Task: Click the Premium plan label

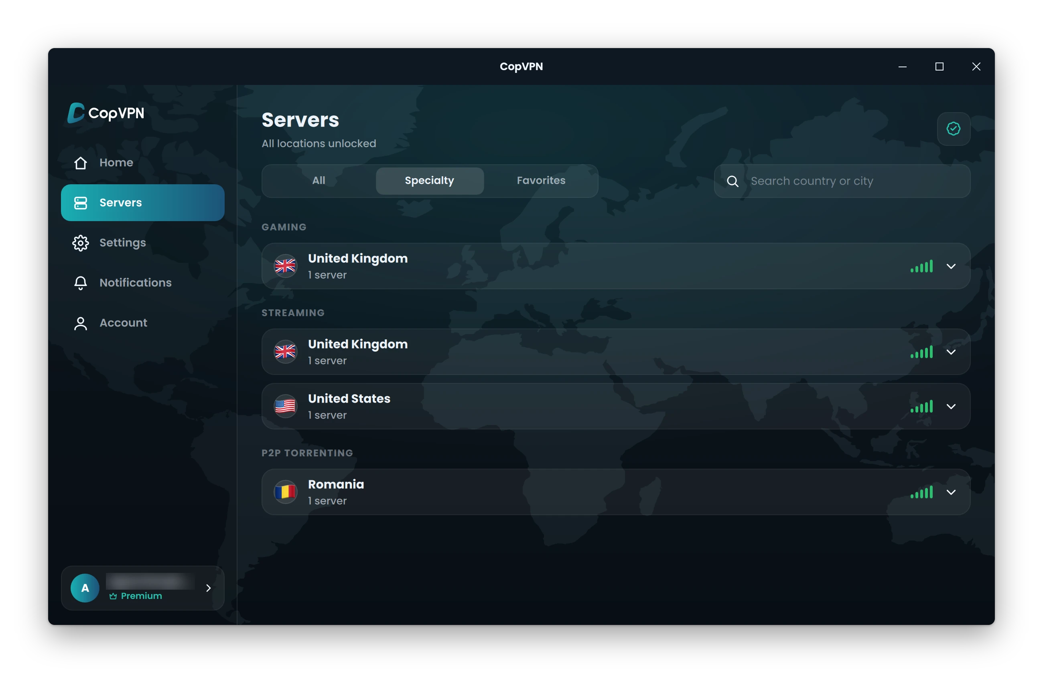Action: click(136, 596)
